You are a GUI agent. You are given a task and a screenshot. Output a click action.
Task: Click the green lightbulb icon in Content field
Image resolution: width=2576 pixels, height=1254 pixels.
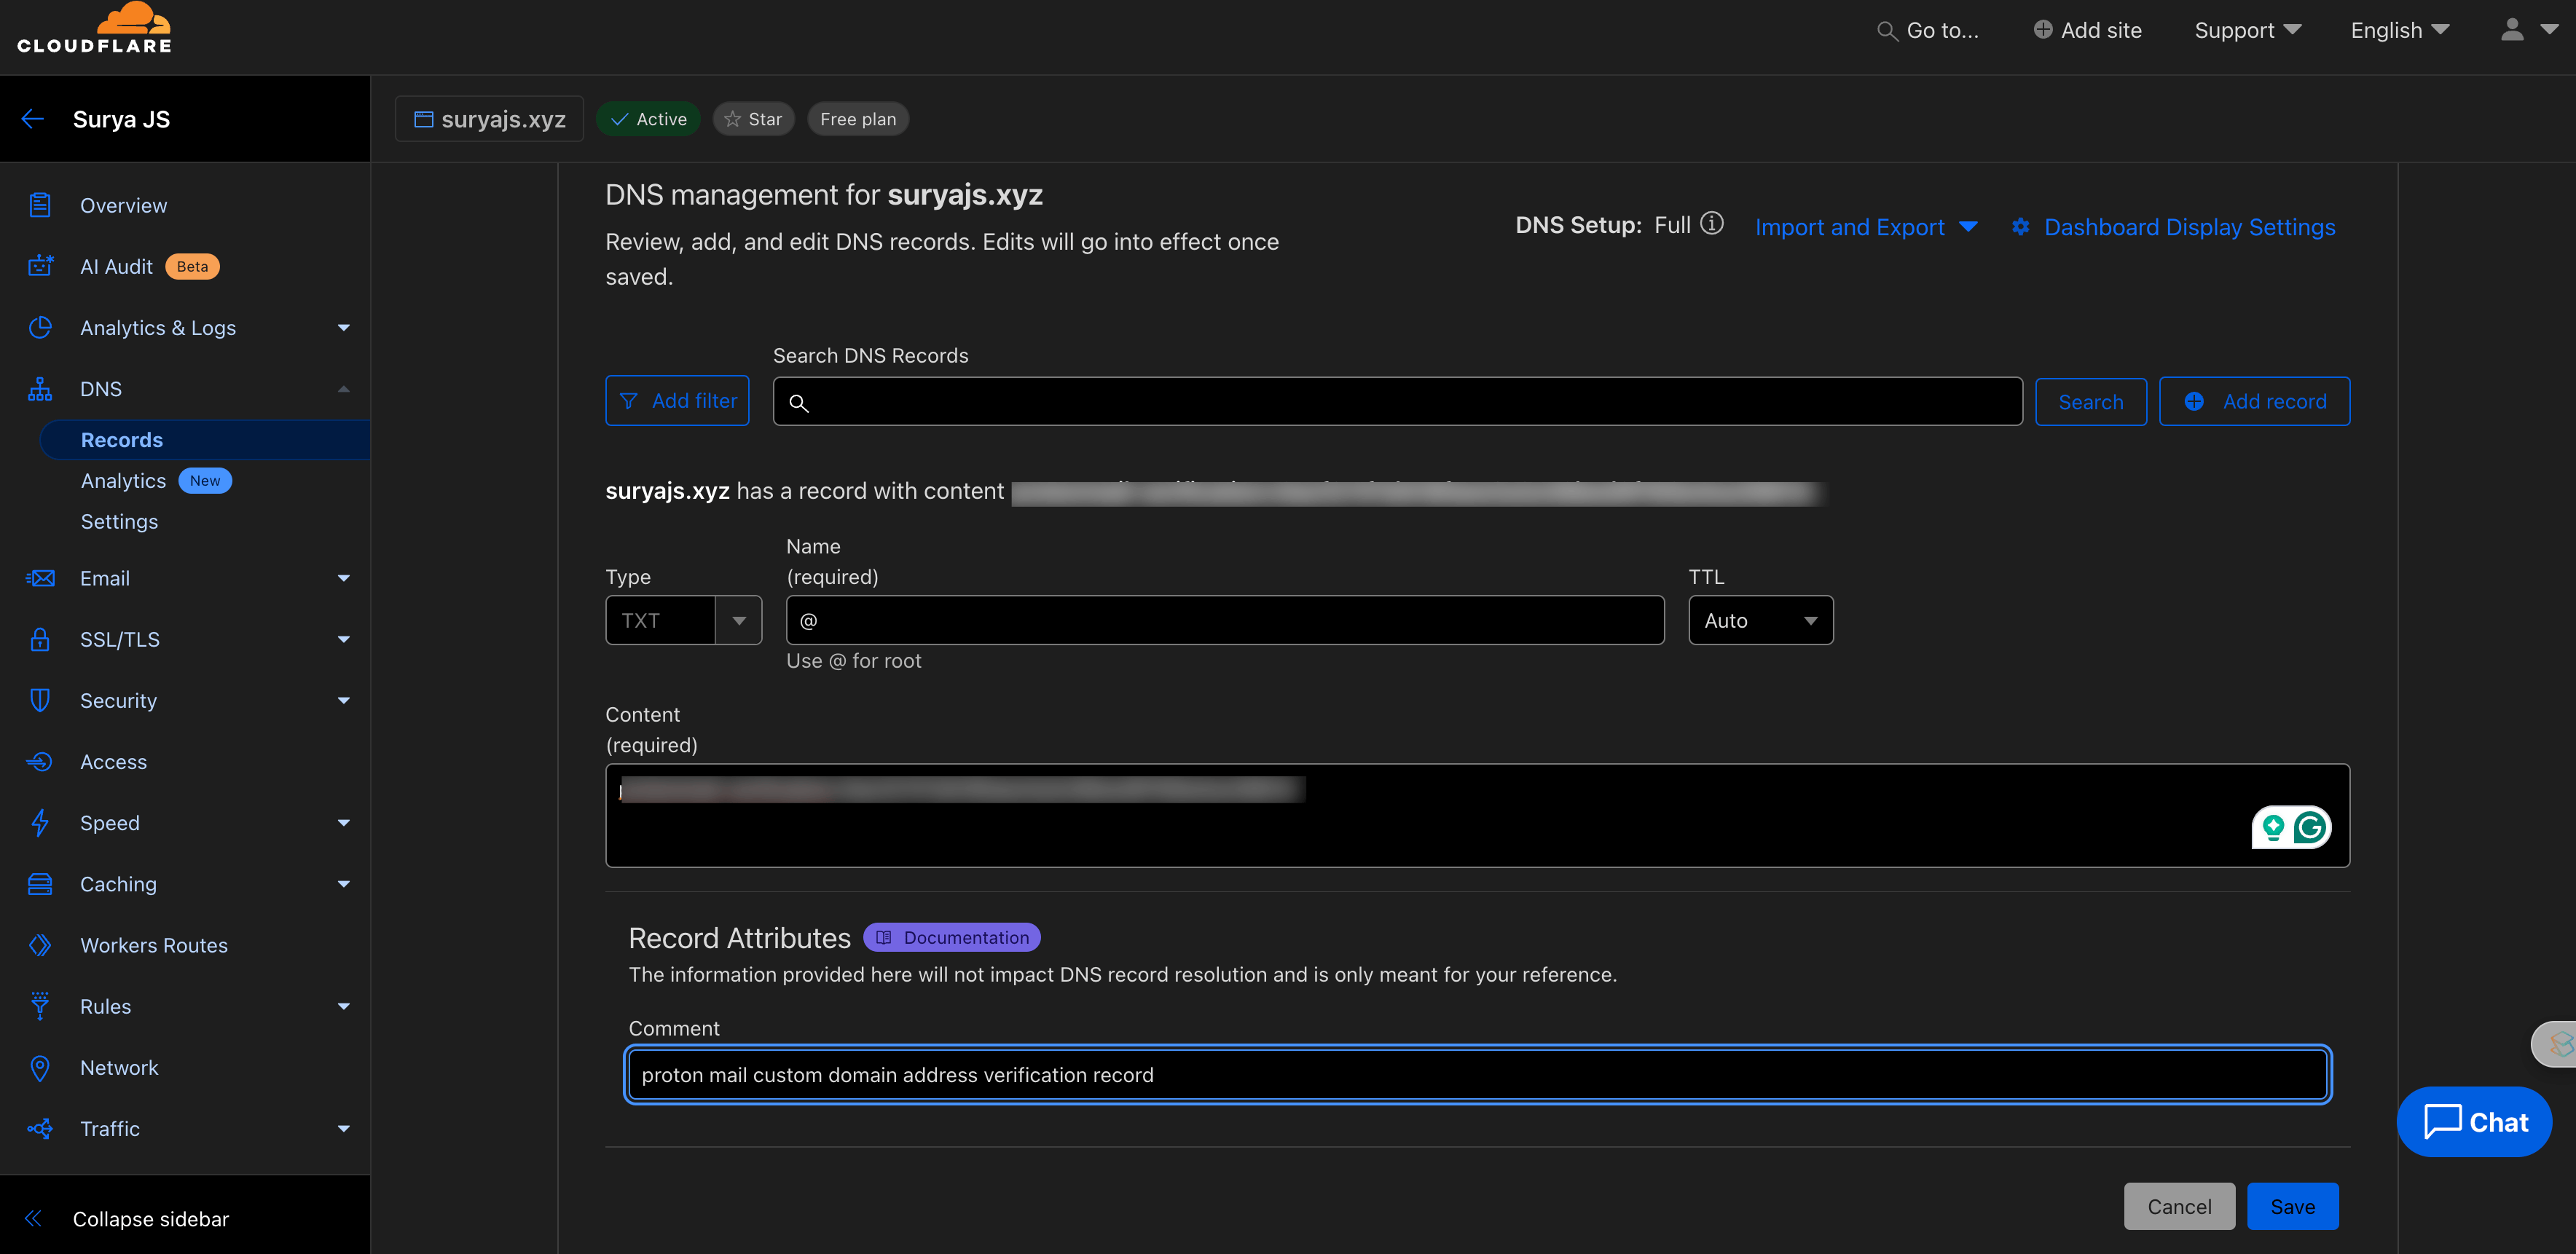tap(2273, 827)
